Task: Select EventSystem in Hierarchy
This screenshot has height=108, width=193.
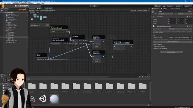Action: (x=11, y=42)
